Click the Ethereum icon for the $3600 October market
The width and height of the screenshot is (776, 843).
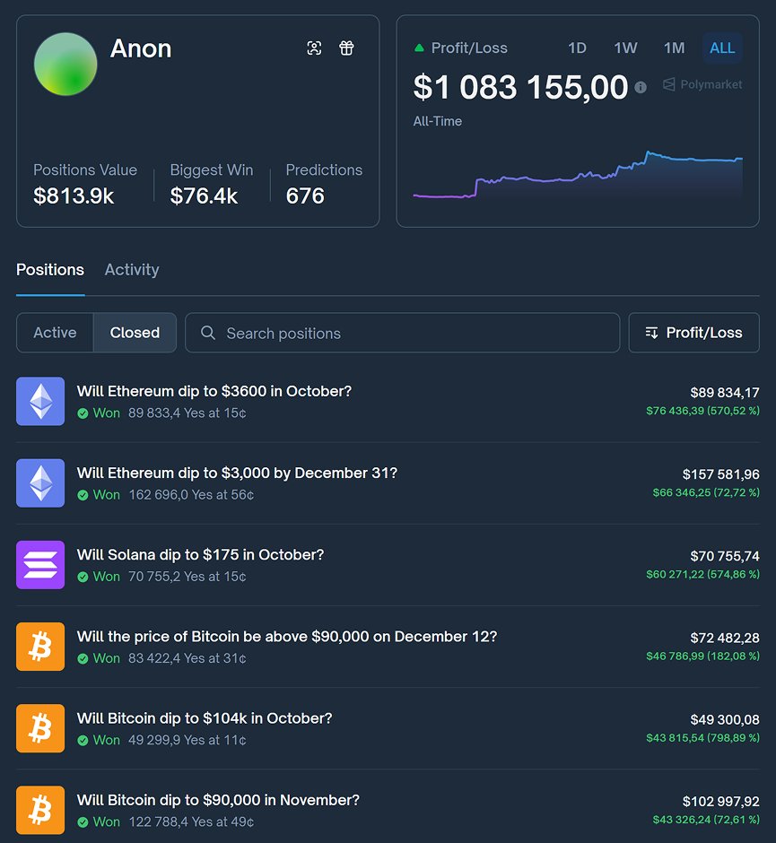pos(40,401)
